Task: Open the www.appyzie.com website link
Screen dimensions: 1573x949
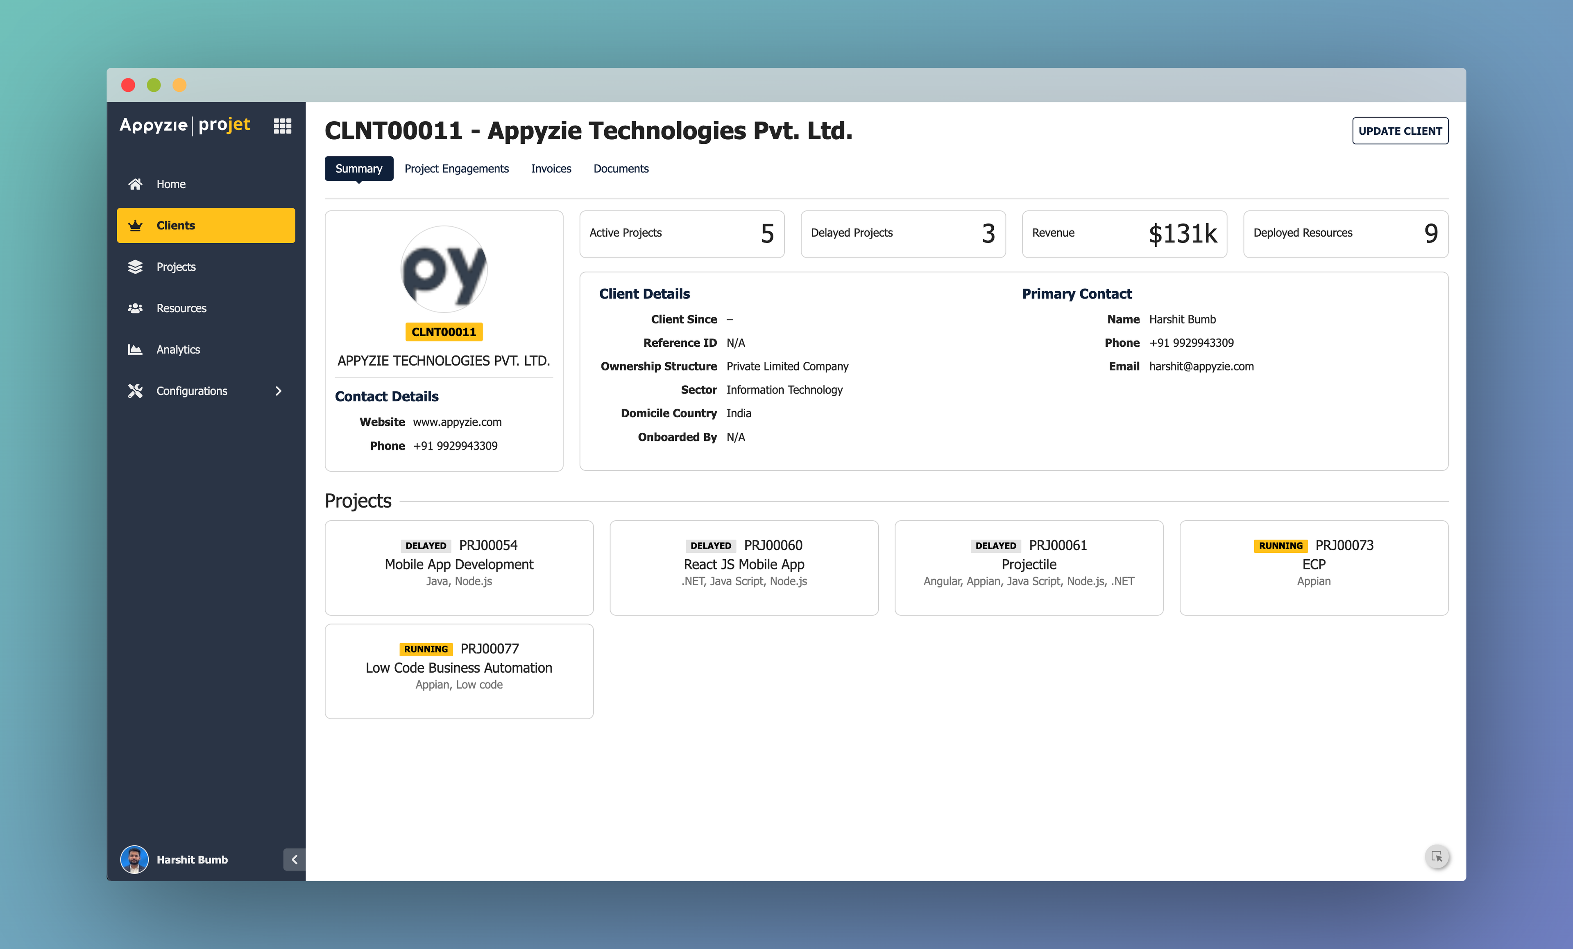Action: (457, 422)
